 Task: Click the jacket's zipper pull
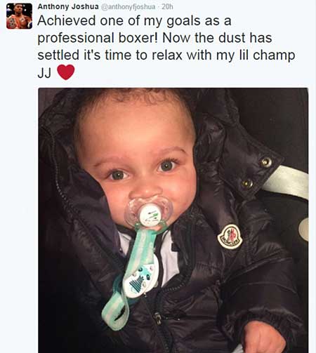(158, 318)
